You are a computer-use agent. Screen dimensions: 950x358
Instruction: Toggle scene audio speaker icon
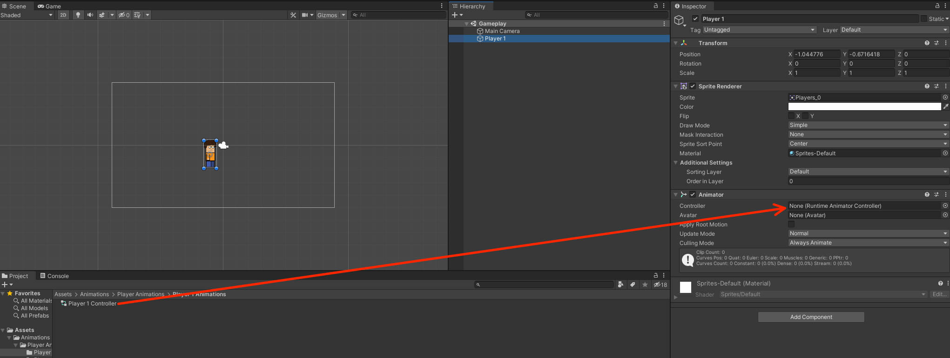point(90,15)
